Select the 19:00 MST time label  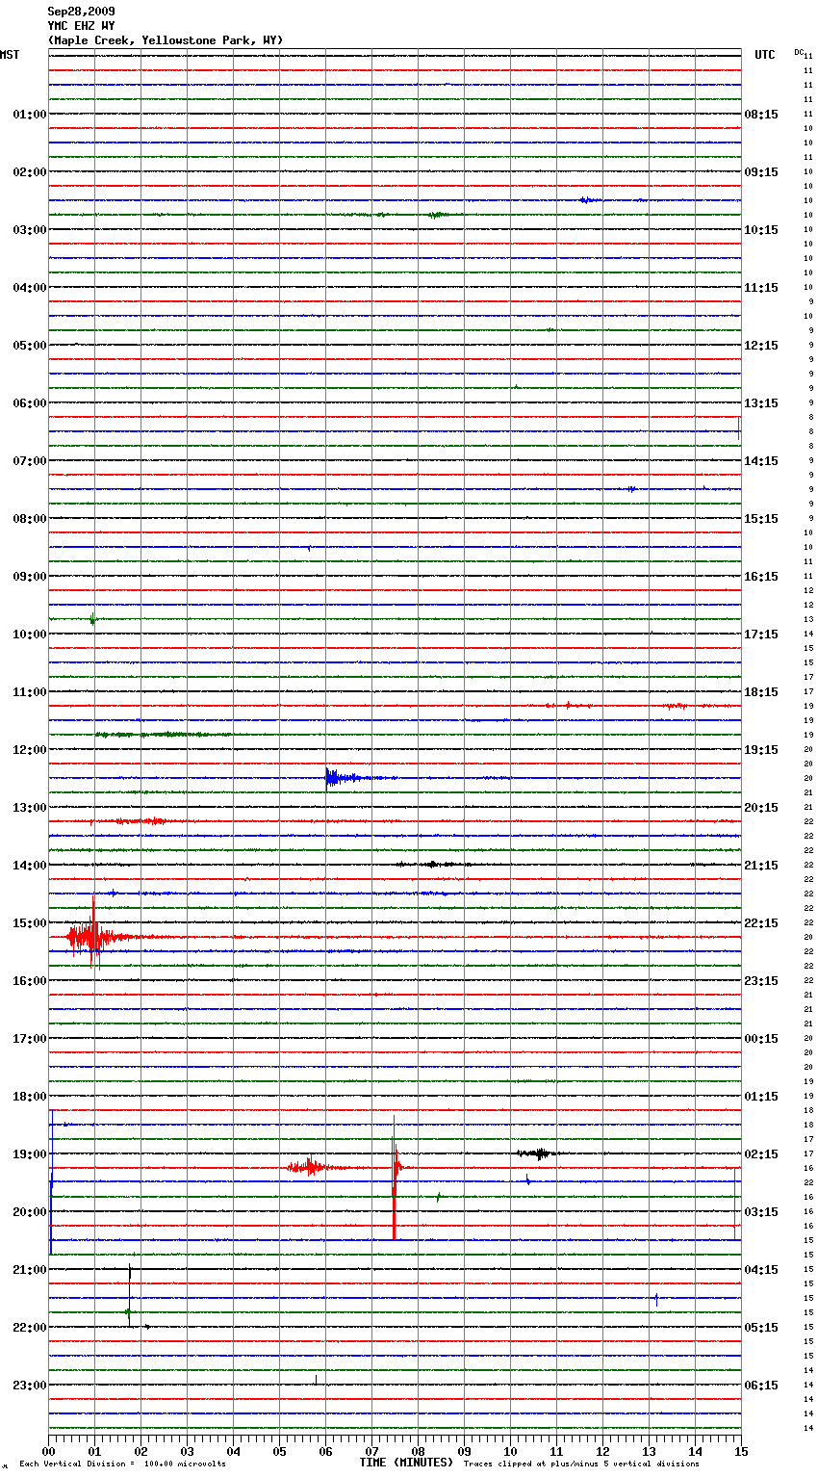(29, 1154)
